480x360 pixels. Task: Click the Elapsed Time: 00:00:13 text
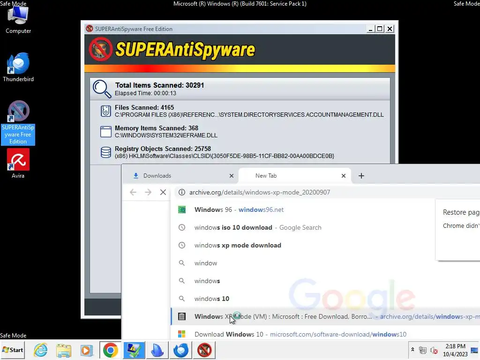coord(145,93)
